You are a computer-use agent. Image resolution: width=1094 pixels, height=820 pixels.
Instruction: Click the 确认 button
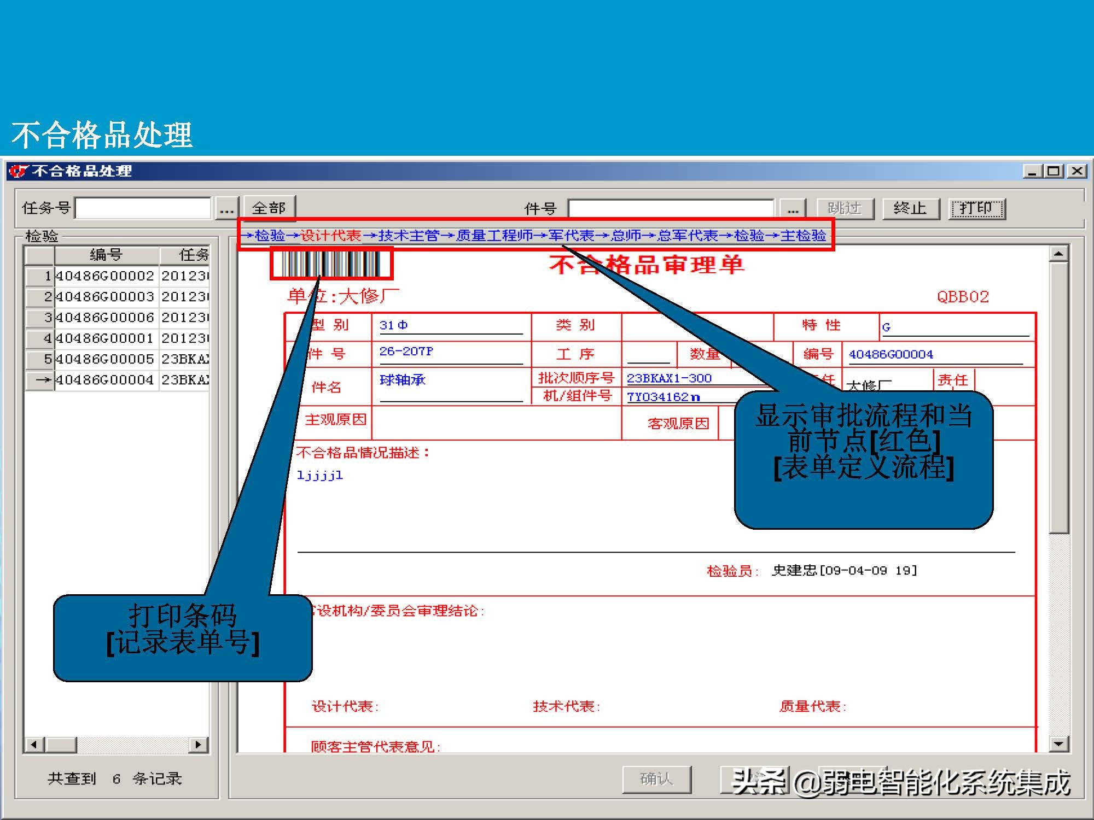[656, 779]
